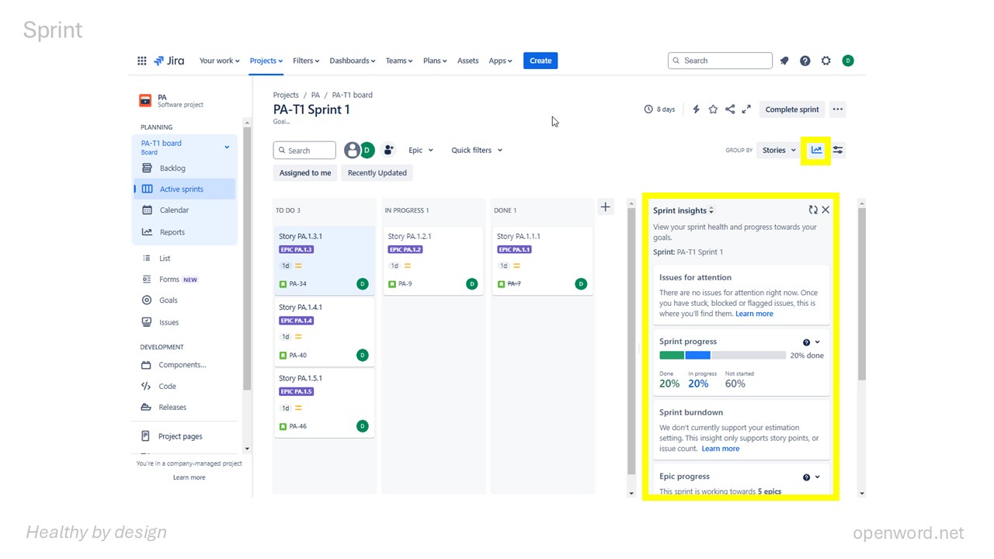Expand the PA-T1 board switcher
994x559 pixels.
227,147
